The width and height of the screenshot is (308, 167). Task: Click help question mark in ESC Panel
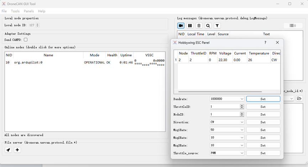[265, 43]
